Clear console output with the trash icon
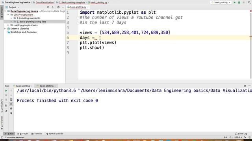The height and width of the screenshot is (141, 252). pos(11,113)
